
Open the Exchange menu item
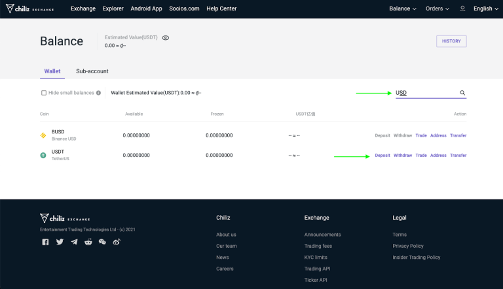point(83,8)
